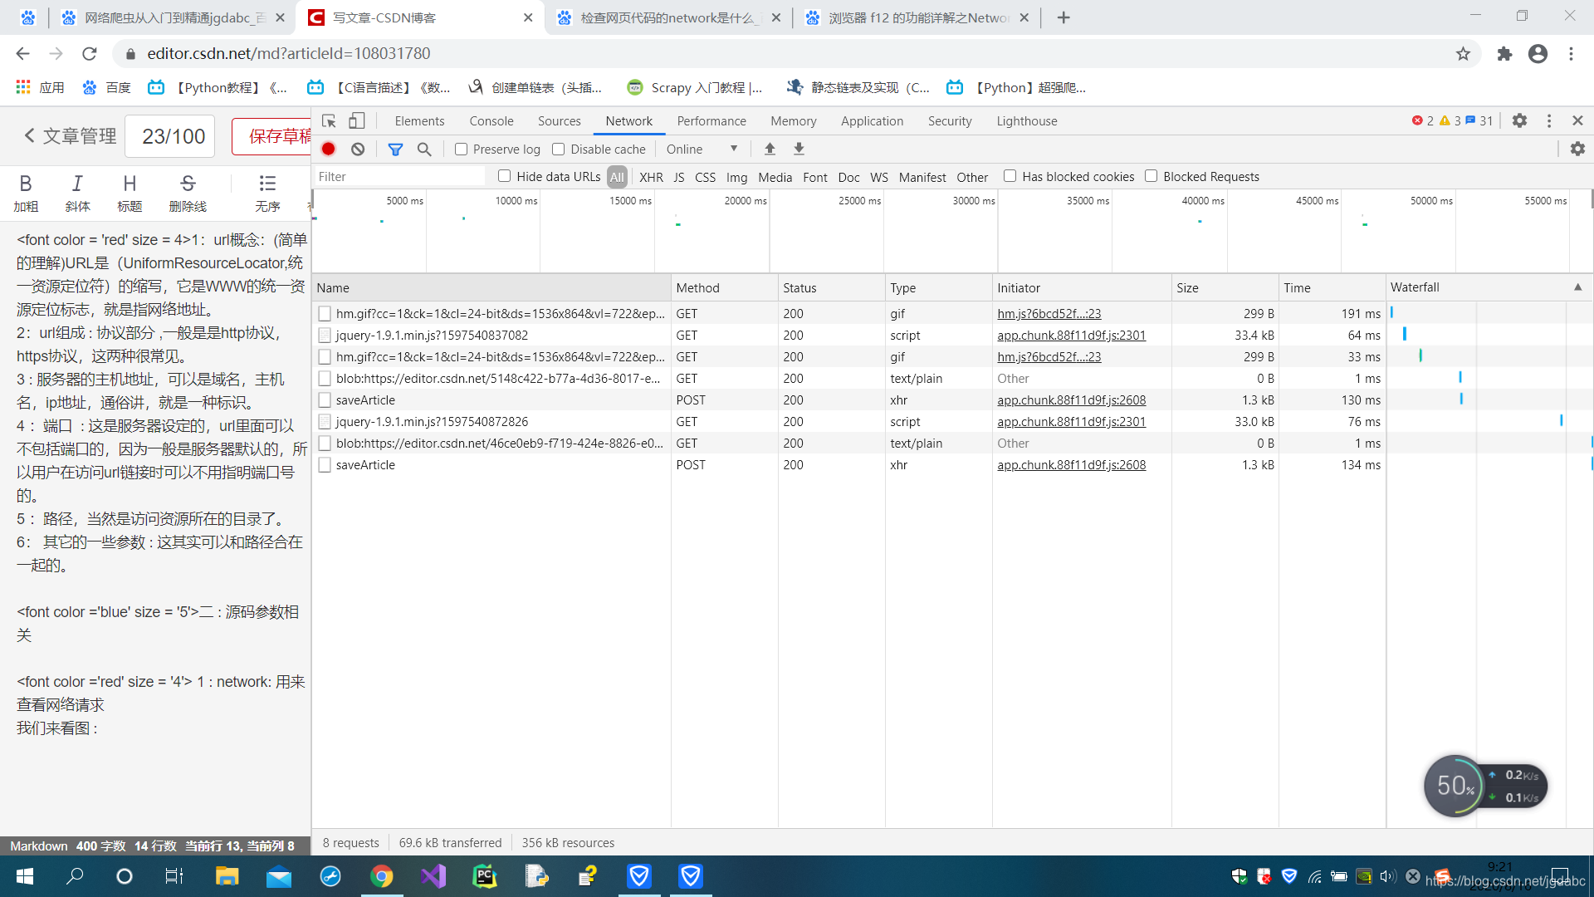1594x897 pixels.
Task: Check the Disable cache option
Action: pos(559,149)
